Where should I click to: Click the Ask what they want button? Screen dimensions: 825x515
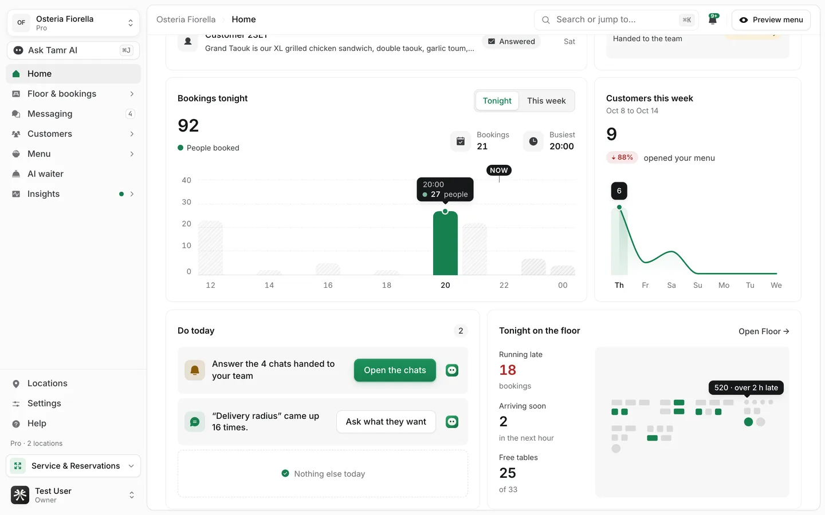386,422
